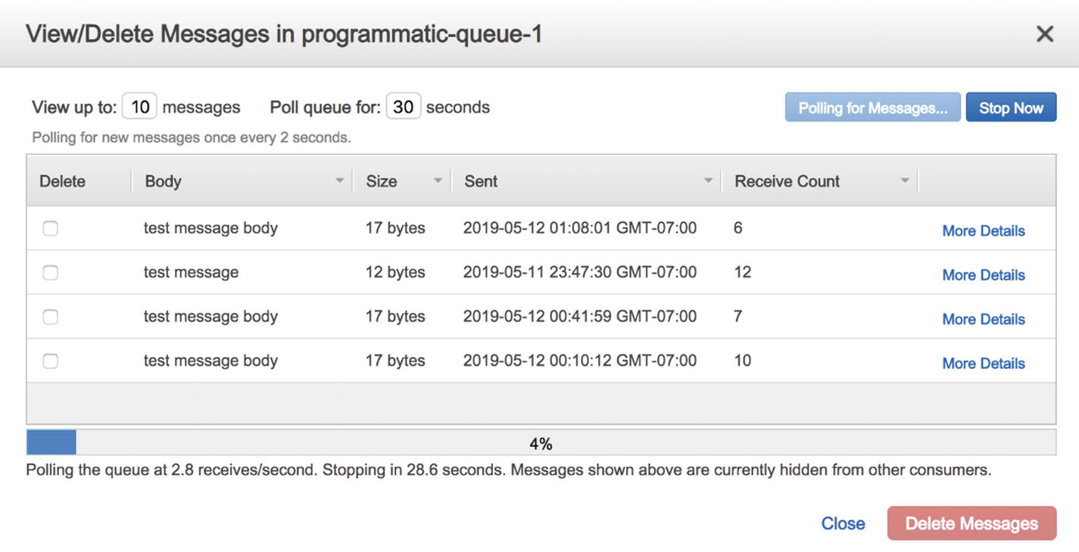Expand the Sent column sort options
This screenshot has height=552, width=1079.
[x=708, y=180]
